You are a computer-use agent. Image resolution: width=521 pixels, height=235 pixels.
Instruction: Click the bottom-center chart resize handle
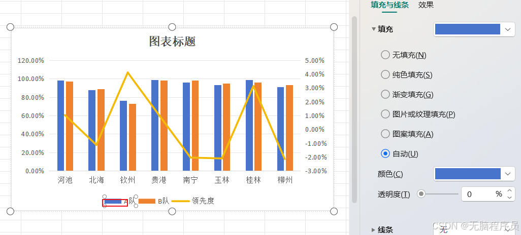(x=172, y=212)
